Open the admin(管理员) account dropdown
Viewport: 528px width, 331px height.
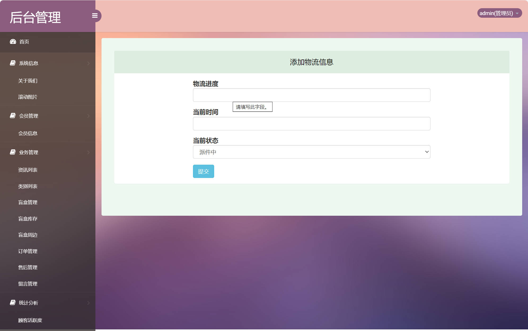499,13
